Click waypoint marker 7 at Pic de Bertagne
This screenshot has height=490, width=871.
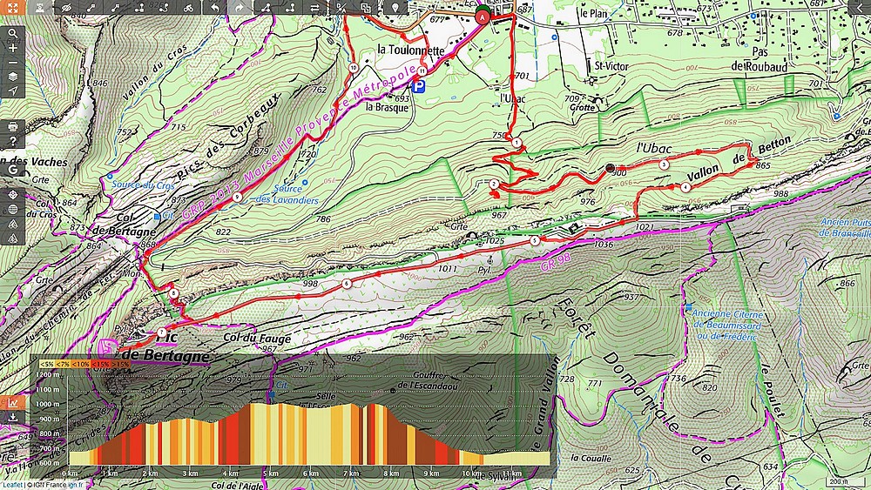pyautogui.click(x=162, y=332)
